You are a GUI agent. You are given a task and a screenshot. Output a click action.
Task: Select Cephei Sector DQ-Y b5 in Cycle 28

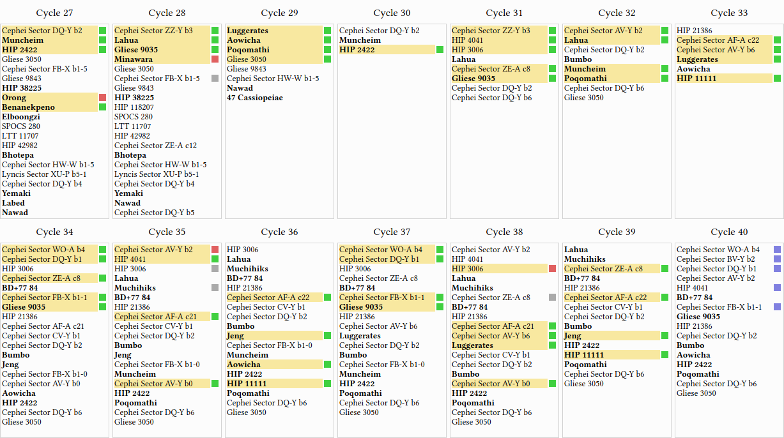pyautogui.click(x=155, y=213)
